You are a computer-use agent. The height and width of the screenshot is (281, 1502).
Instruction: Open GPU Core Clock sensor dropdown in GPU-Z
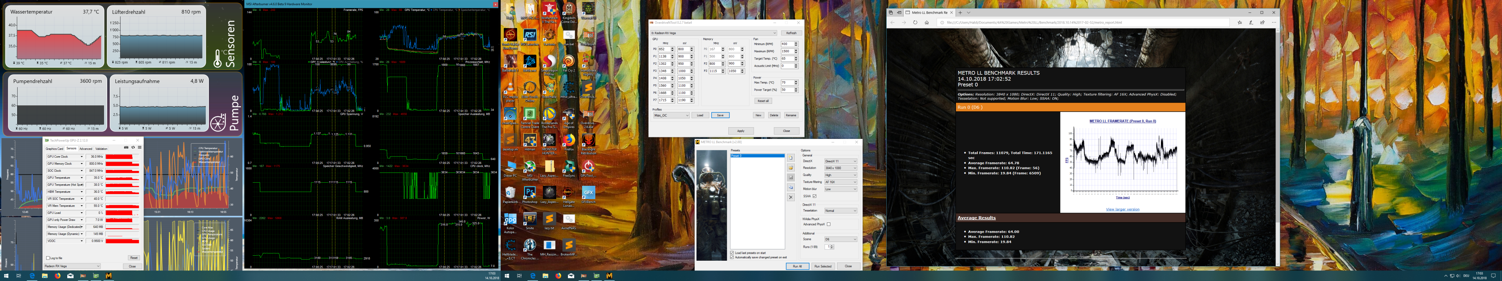point(82,157)
